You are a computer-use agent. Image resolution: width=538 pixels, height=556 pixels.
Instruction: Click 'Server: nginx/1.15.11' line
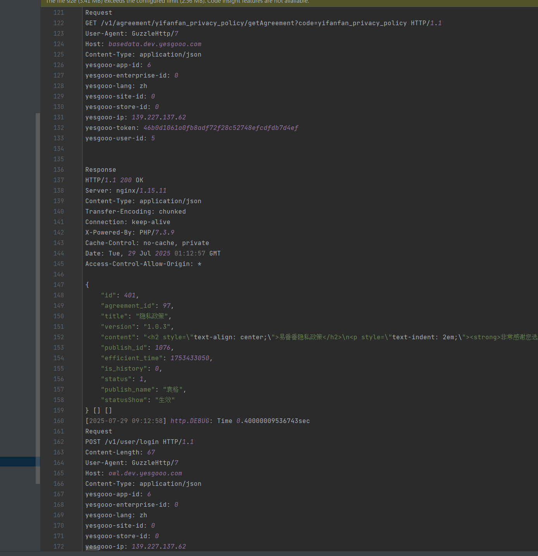pos(126,191)
